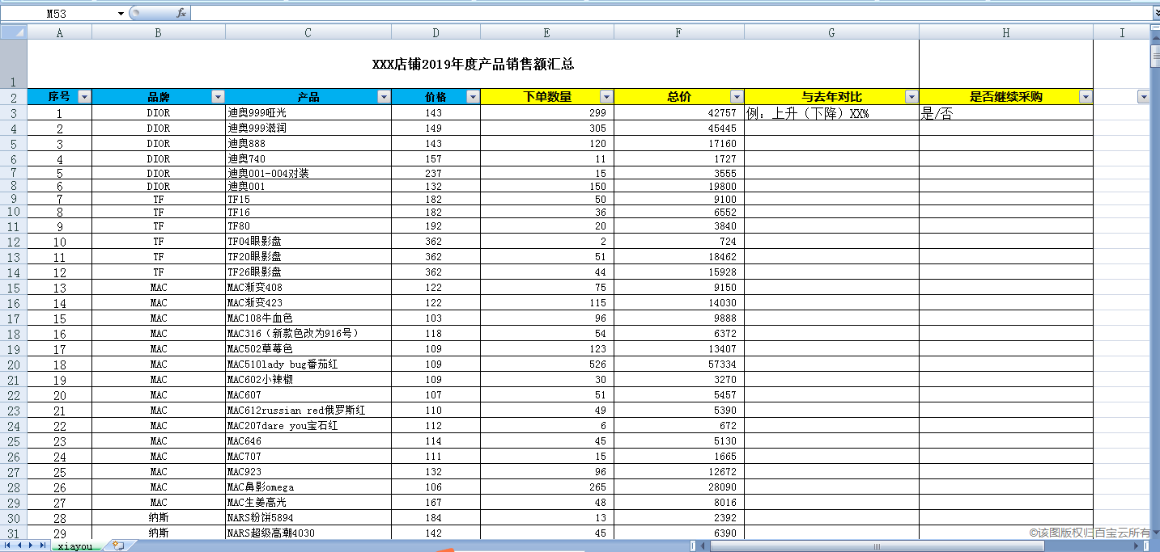Click cell MAC108牛血色
1160x552 pixels.
[308, 318]
